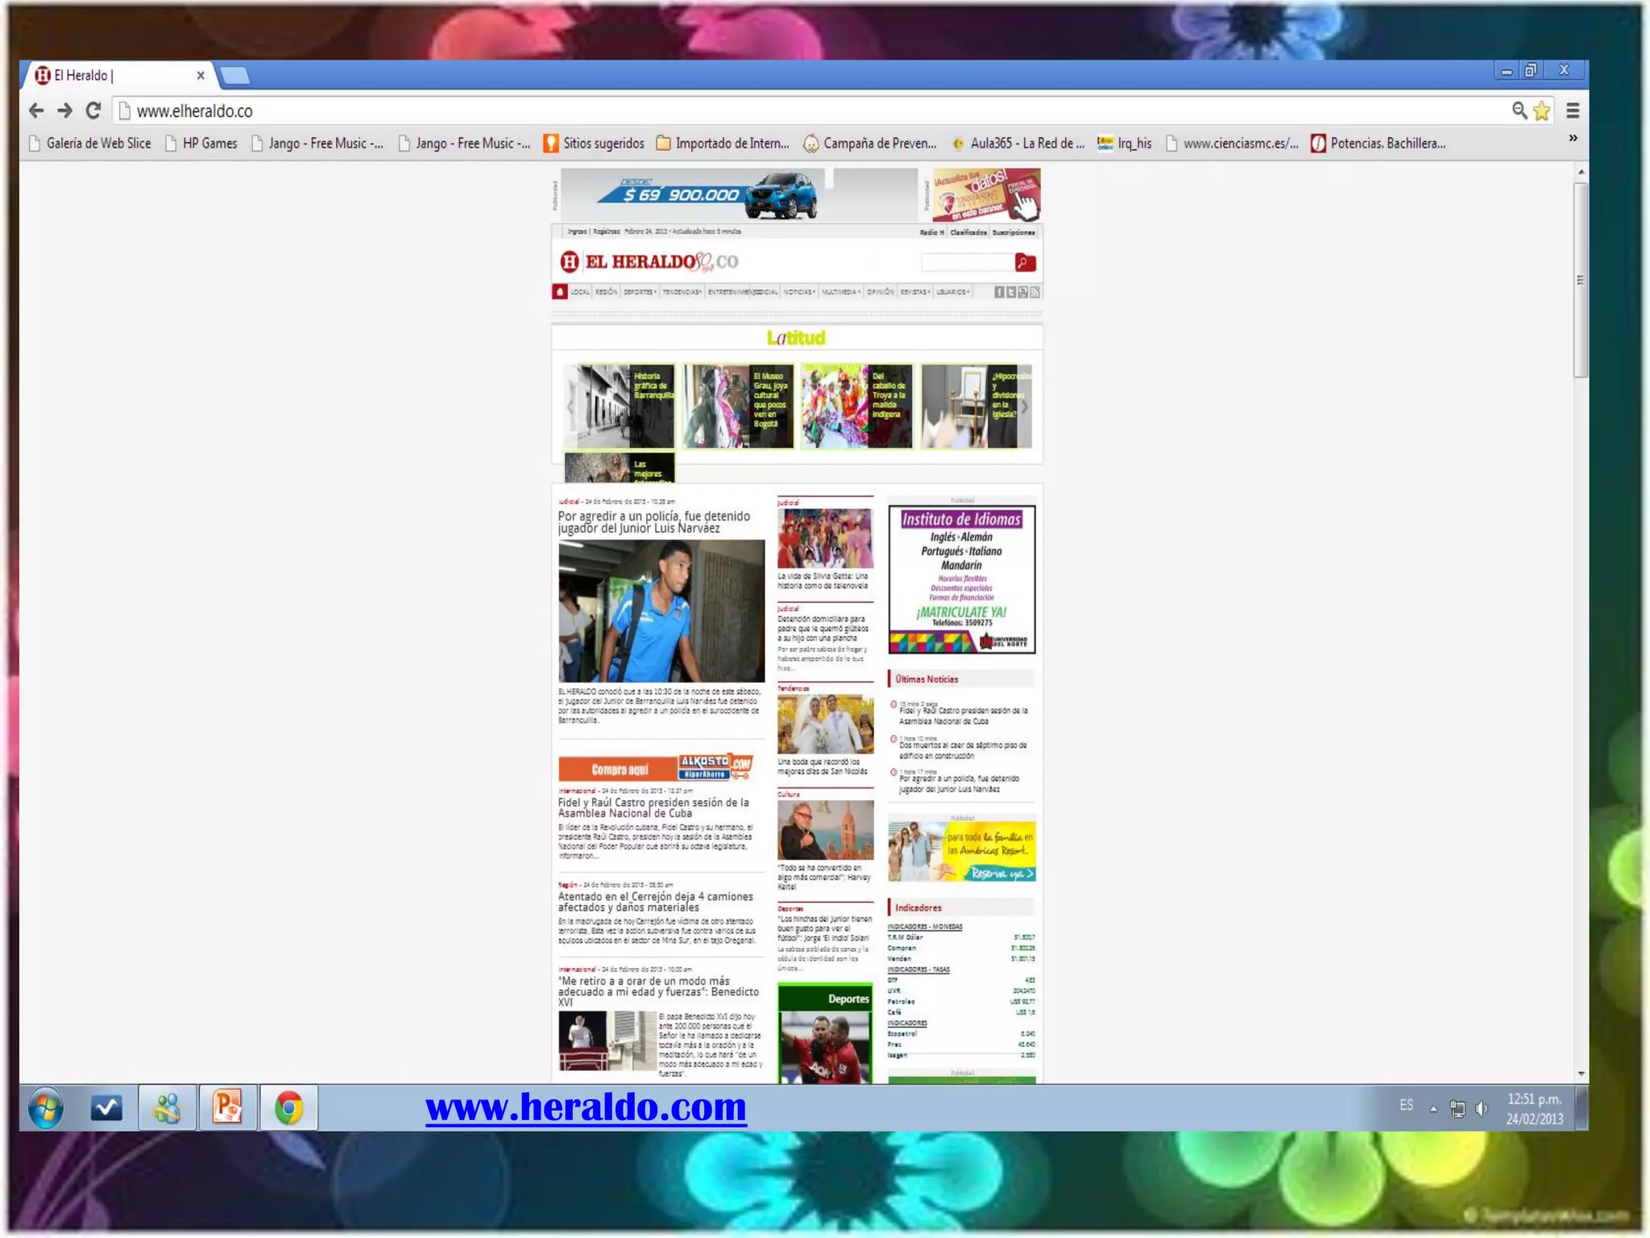Expand the USUARIOS menu
The width and height of the screenshot is (1650, 1238).
click(952, 292)
